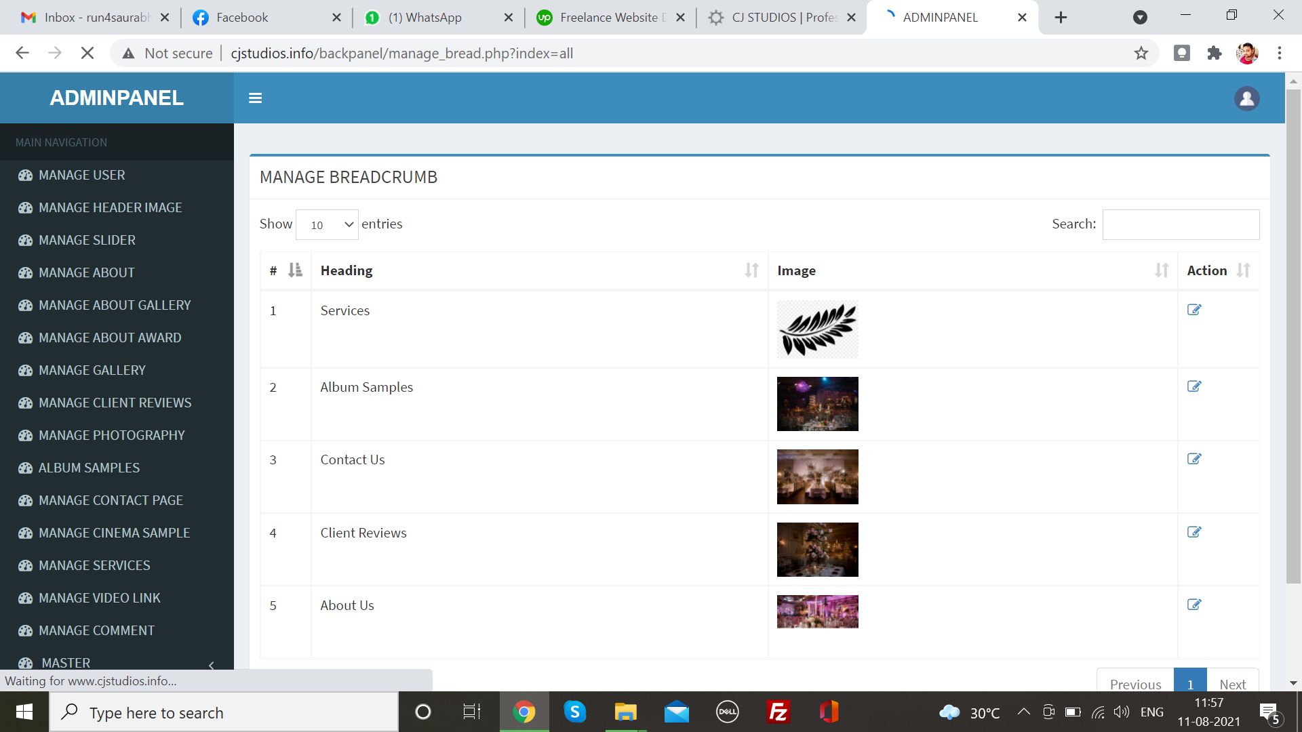Edit the Client Reviews breadcrumb row
Image resolution: width=1302 pixels, height=732 pixels.
tap(1194, 532)
